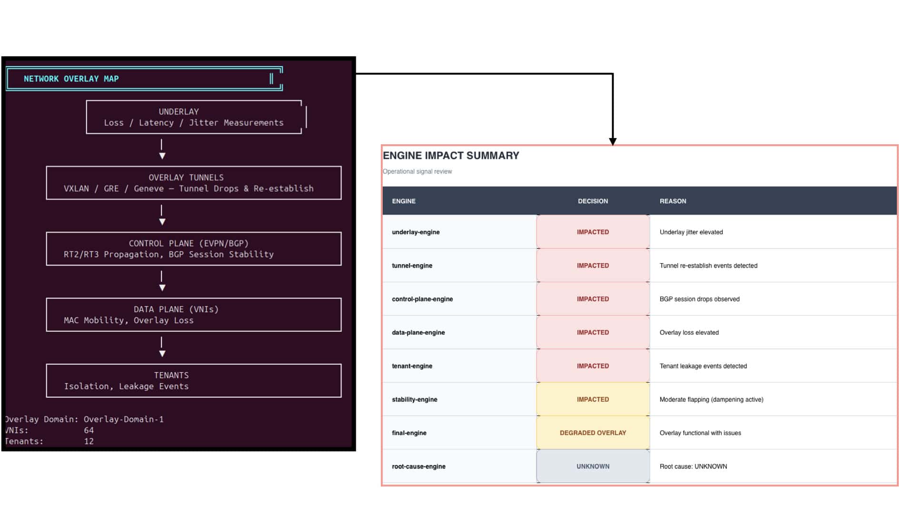
Task: Select the OVERLAY TUNNELS box
Action: 194,183
